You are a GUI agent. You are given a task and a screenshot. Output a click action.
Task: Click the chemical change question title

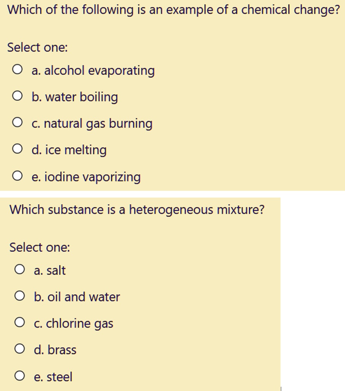point(172,10)
